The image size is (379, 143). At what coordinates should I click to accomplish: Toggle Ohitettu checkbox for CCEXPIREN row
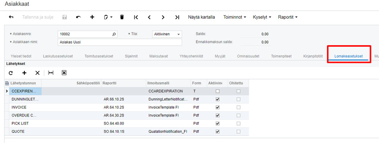click(239, 91)
